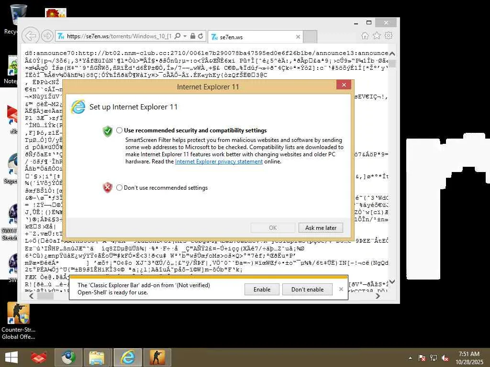The height and width of the screenshot is (367, 490).
Task: Show hidden tray icons arrow
Action: (410, 358)
